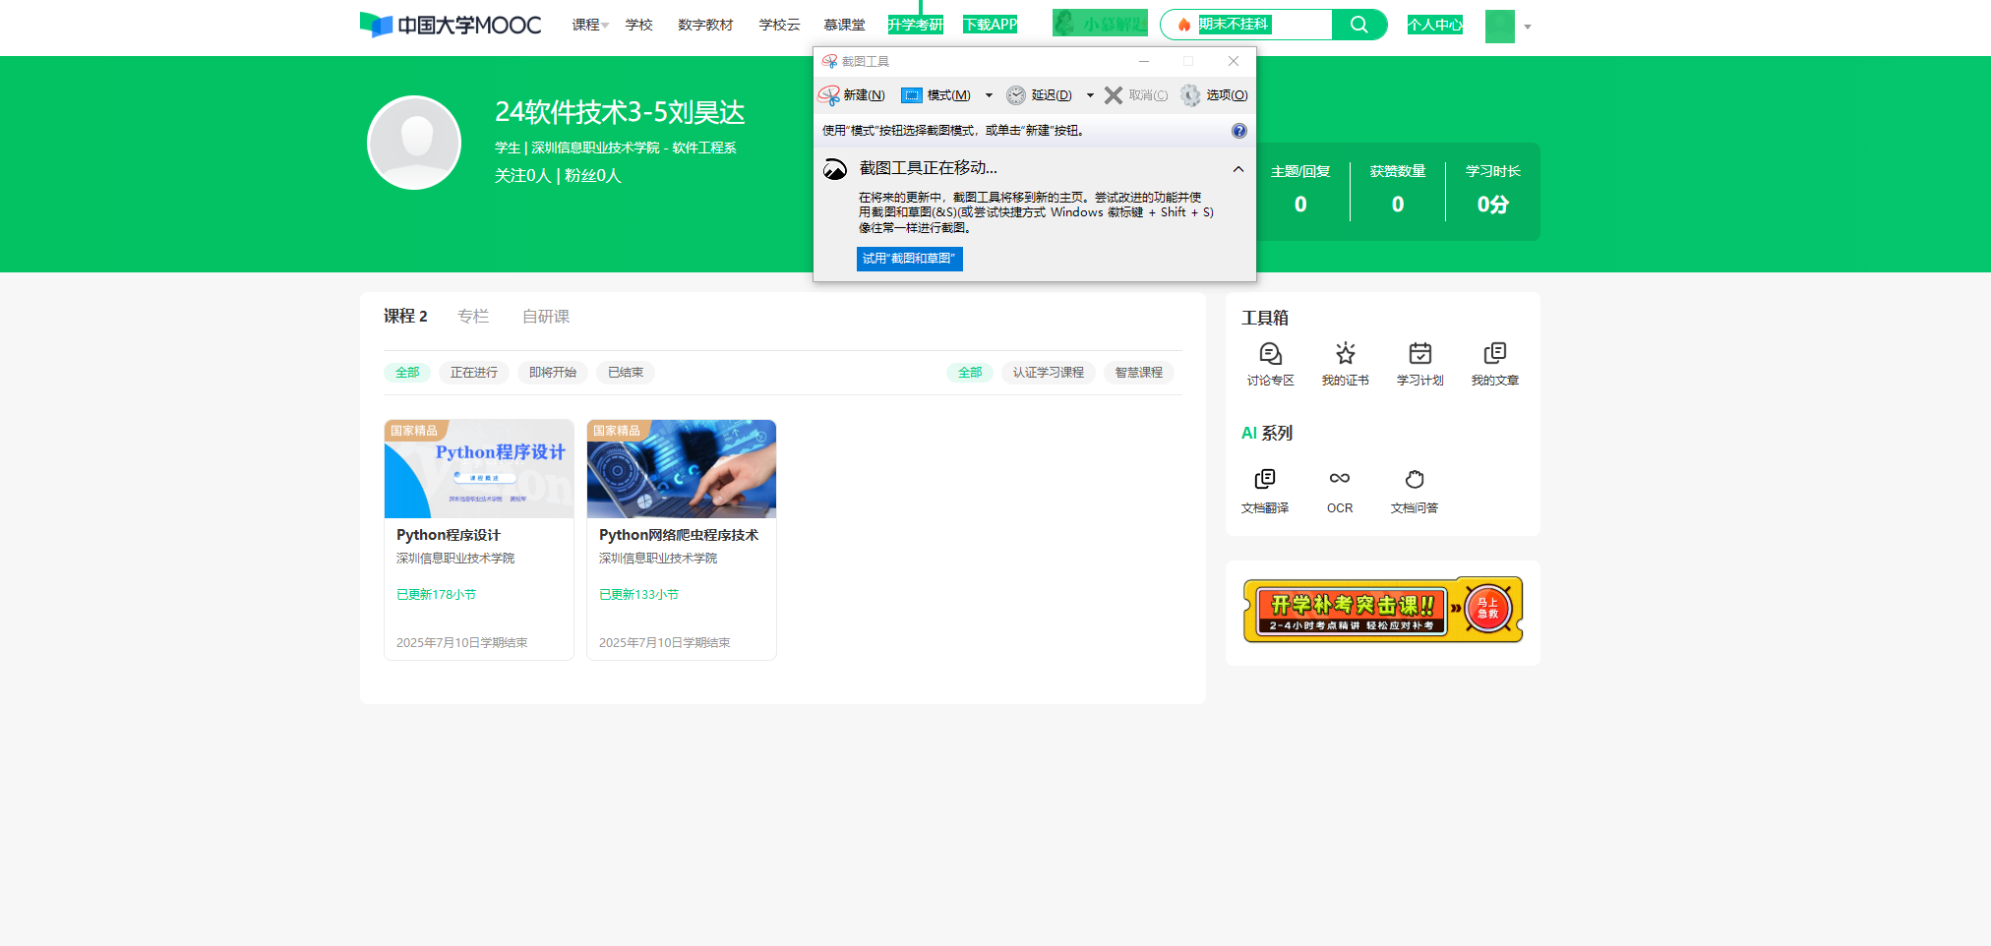
Task: Collapse the 截图工具正在移动 notice chevron
Action: click(1238, 169)
